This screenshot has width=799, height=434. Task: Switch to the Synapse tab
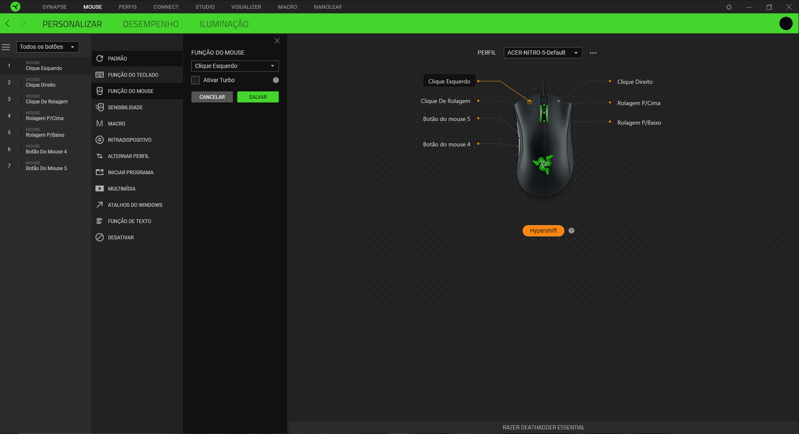point(55,7)
